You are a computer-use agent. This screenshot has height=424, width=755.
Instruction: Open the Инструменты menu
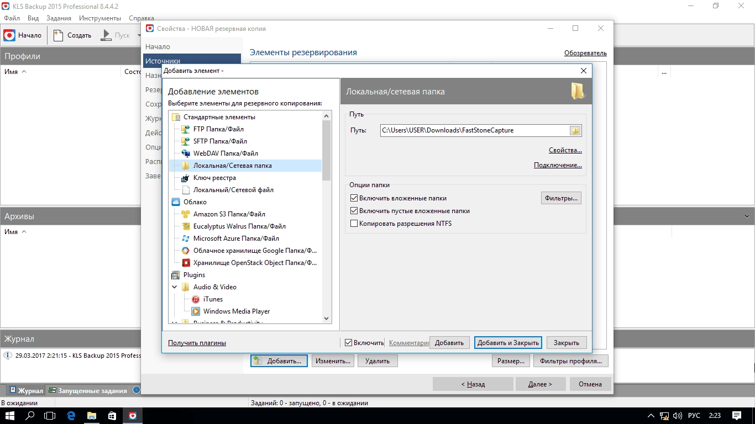point(99,18)
